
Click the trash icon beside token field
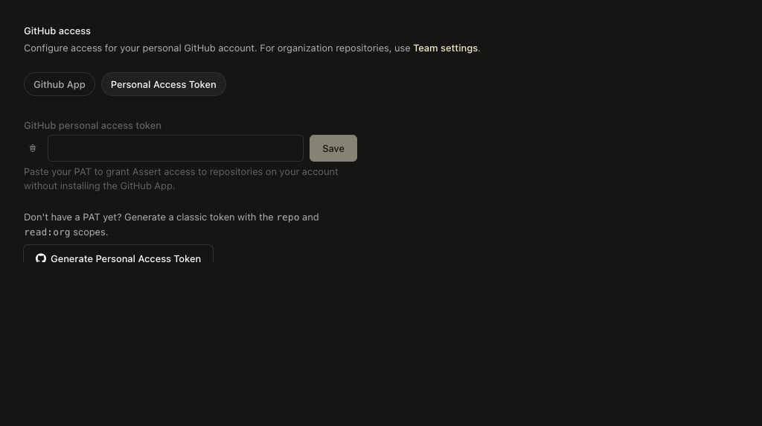coord(33,148)
